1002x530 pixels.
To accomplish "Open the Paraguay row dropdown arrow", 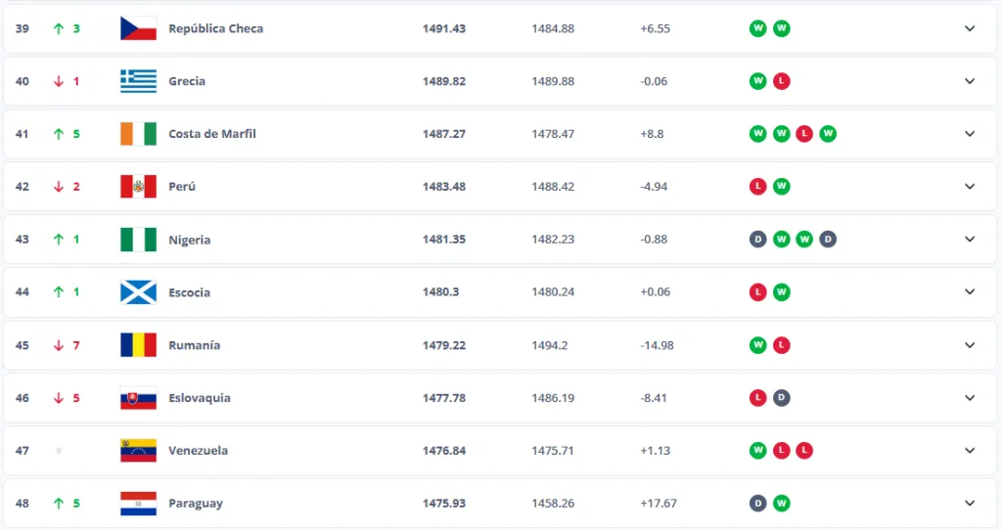I will point(970,504).
